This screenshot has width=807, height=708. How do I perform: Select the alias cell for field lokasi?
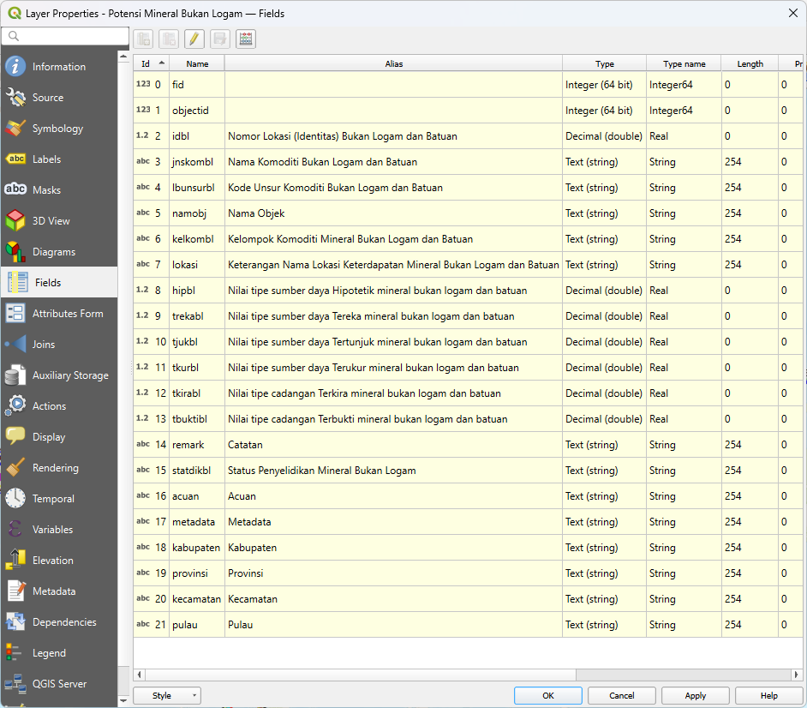pyautogui.click(x=393, y=265)
